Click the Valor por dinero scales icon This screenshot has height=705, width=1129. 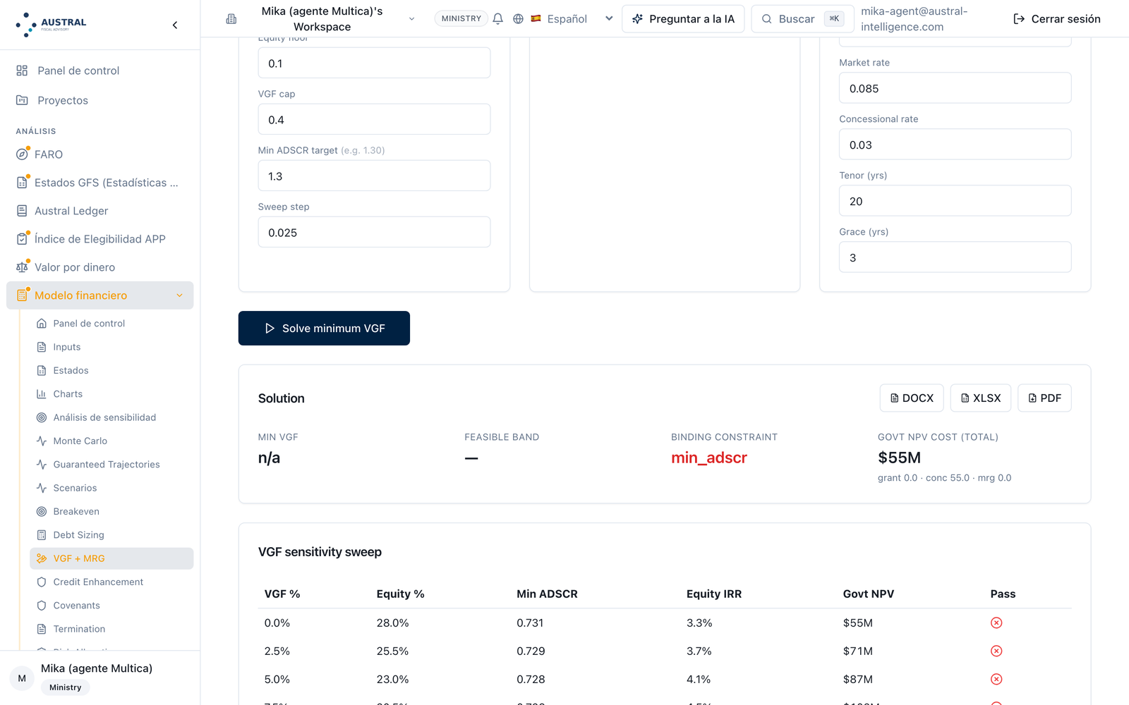[x=22, y=267]
